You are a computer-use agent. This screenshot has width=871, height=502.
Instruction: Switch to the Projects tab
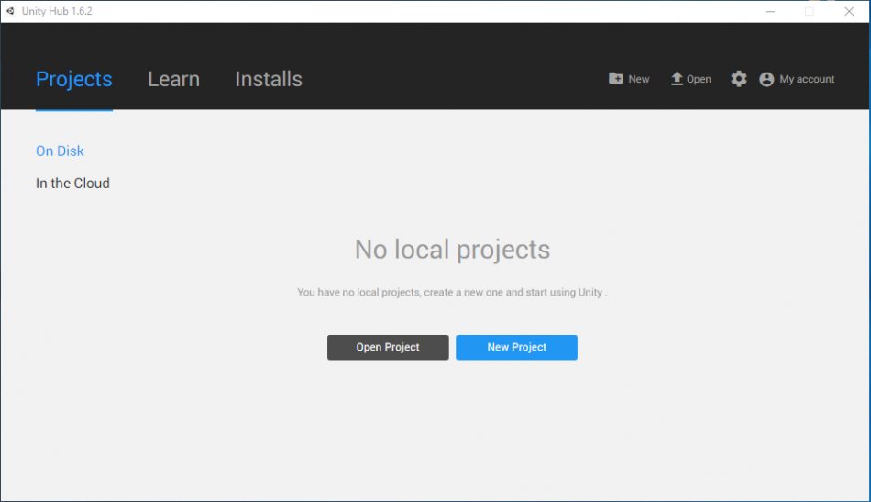tap(74, 79)
